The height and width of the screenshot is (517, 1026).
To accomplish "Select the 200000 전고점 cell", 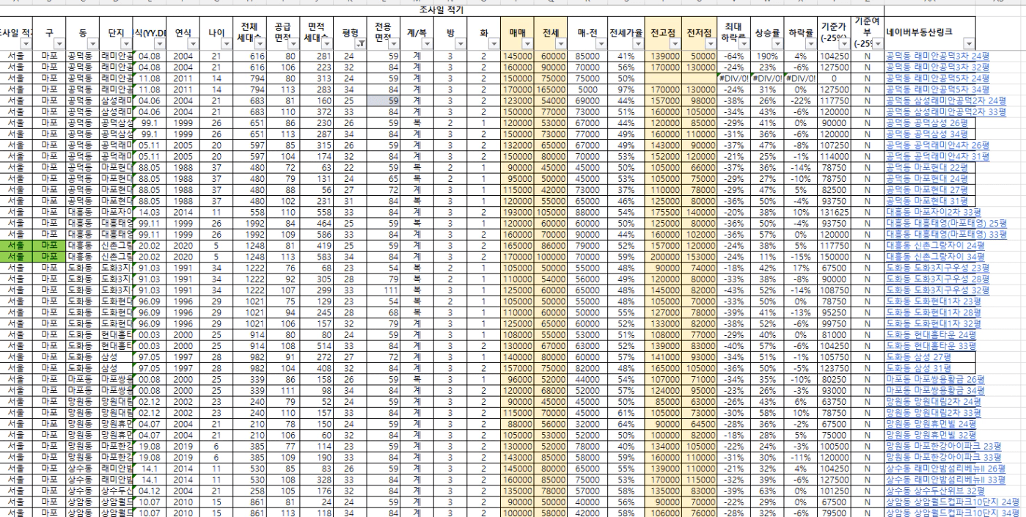I will coord(662,257).
